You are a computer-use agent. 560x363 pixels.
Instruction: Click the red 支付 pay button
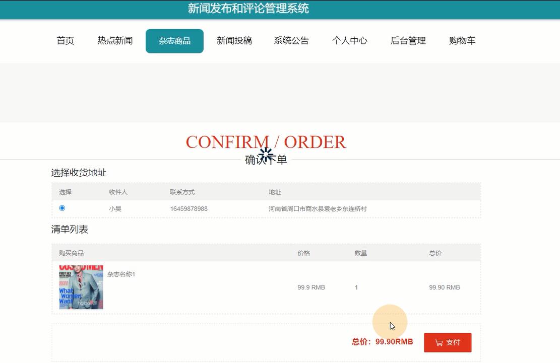point(448,343)
